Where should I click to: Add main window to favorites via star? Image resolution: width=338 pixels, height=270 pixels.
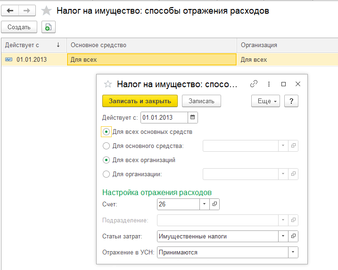(46, 11)
